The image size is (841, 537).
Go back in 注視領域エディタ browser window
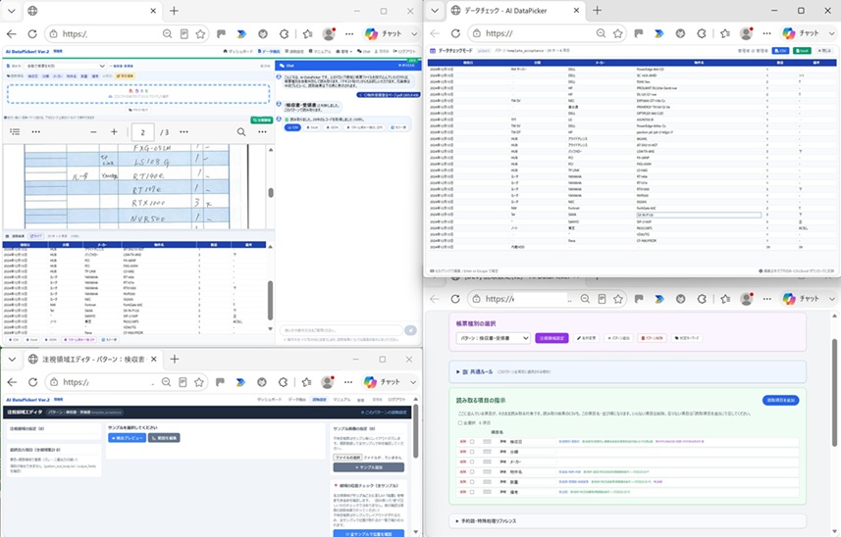pyautogui.click(x=12, y=382)
